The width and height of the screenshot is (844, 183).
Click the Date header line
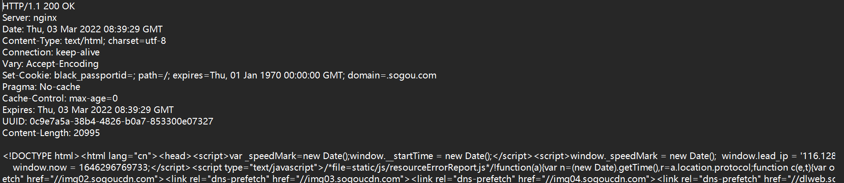tap(82, 29)
